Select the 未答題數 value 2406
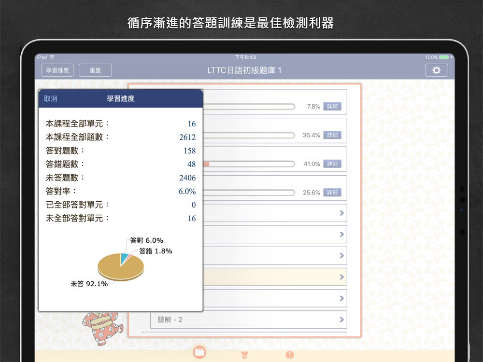 (x=187, y=178)
